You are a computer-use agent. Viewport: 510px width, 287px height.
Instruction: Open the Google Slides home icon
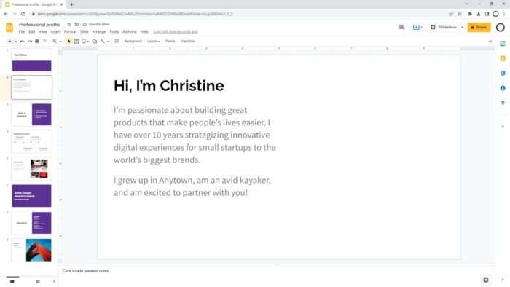[9, 27]
